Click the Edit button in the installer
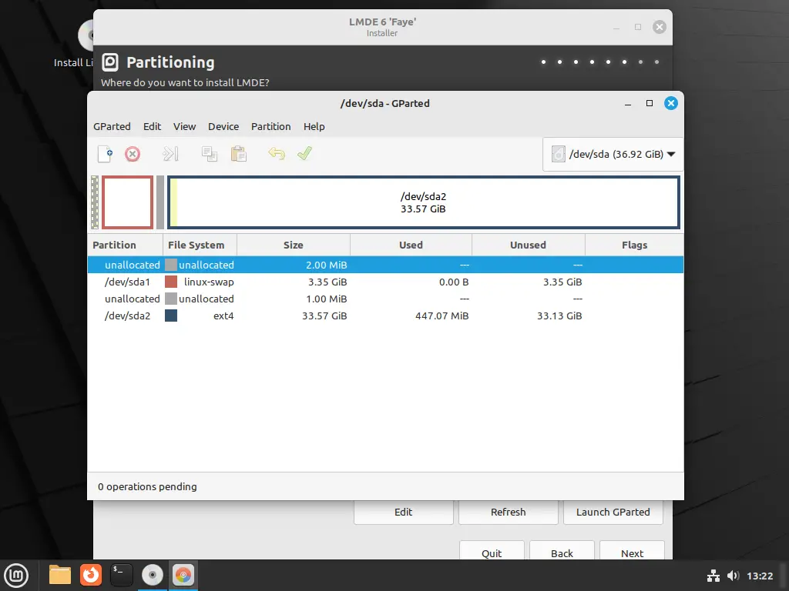The width and height of the screenshot is (789, 591). (404, 512)
